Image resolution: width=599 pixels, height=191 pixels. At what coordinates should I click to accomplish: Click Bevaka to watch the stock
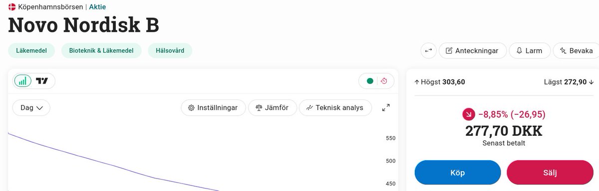(577, 51)
